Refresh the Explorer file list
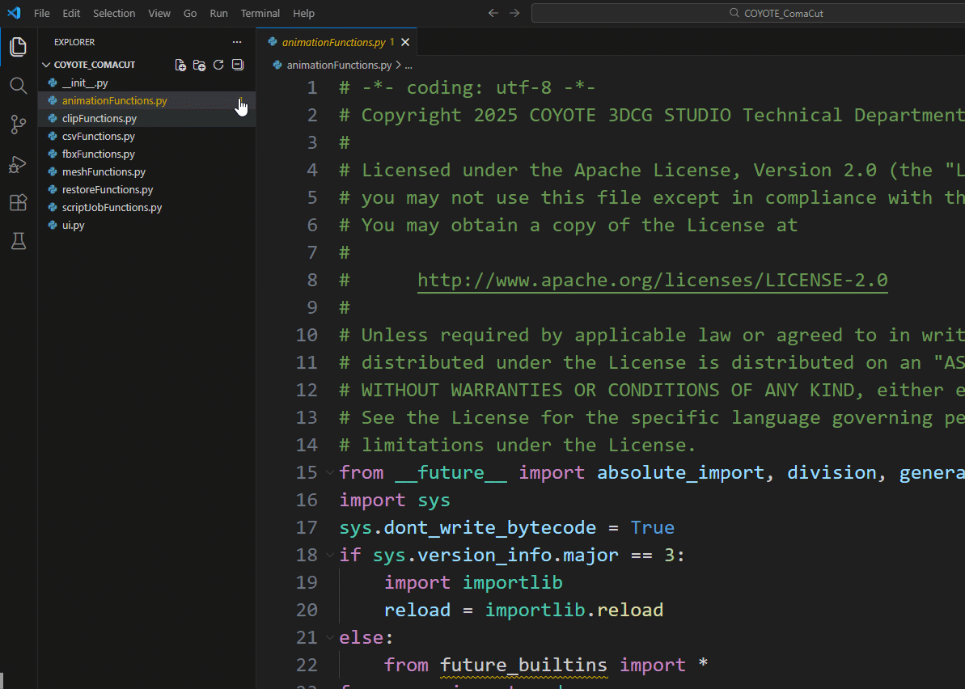Image resolution: width=965 pixels, height=689 pixels. click(218, 65)
